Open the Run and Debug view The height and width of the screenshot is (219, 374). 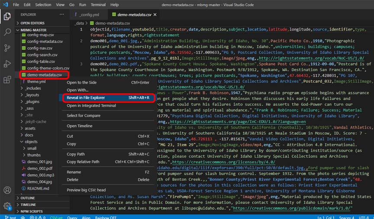point(7,63)
